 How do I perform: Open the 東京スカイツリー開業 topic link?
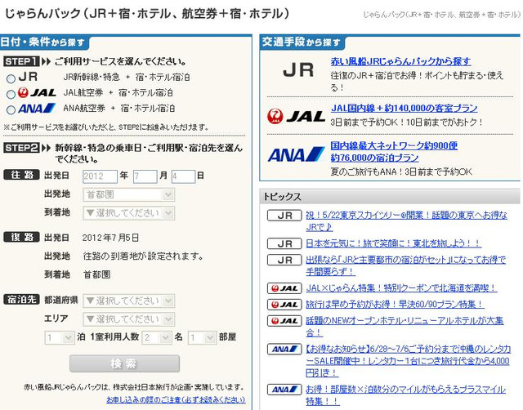pos(406,221)
